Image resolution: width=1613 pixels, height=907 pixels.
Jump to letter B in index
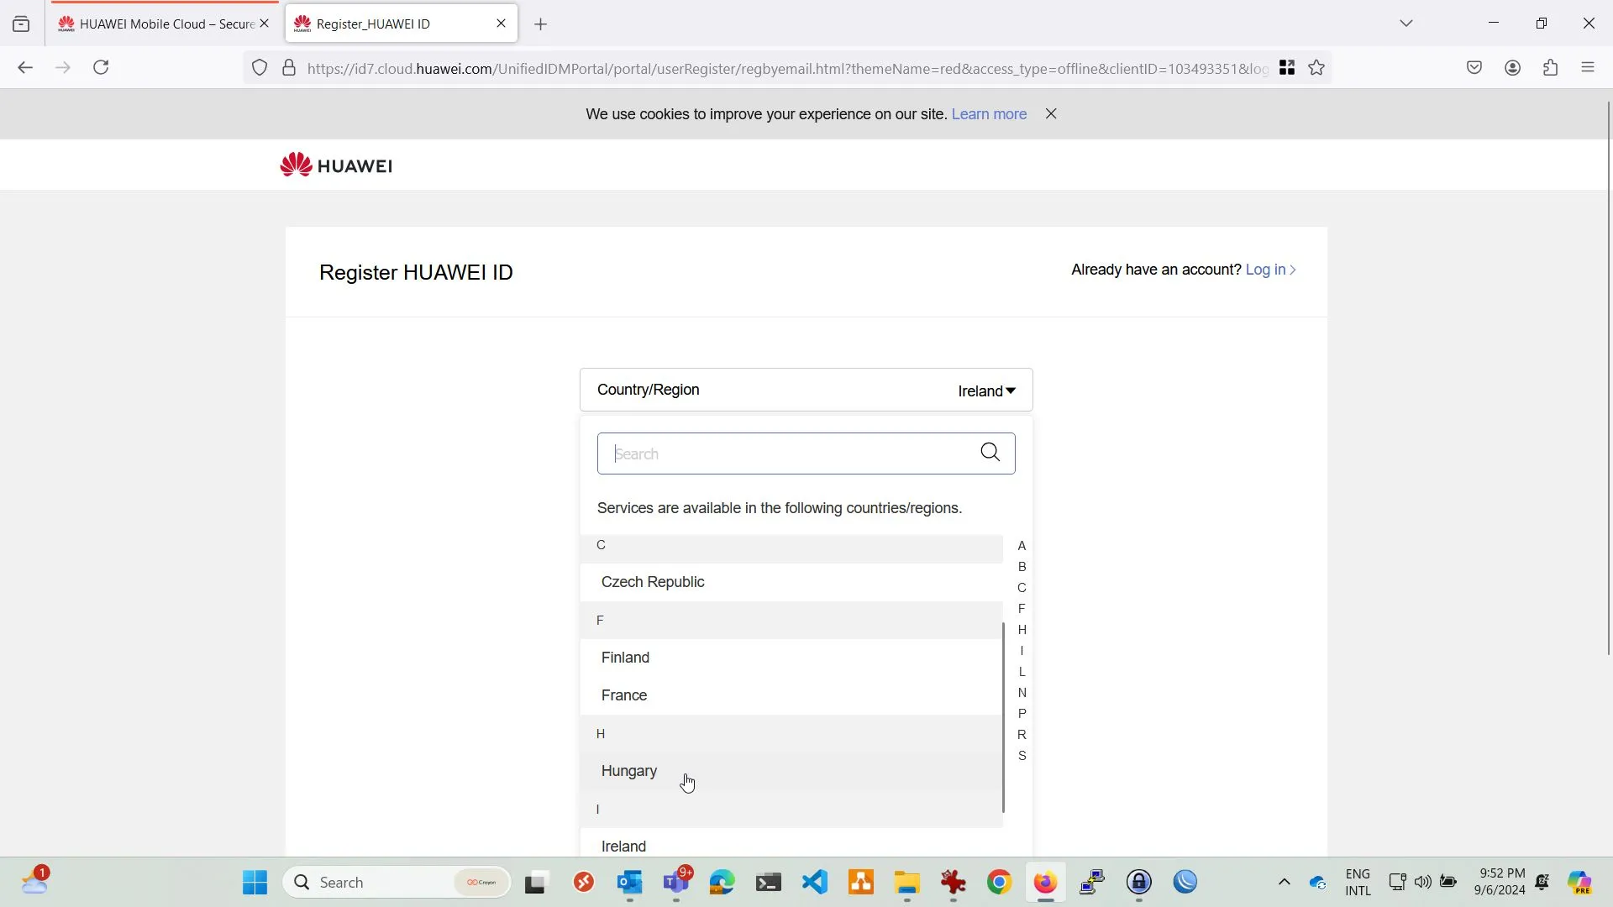tap(1022, 567)
